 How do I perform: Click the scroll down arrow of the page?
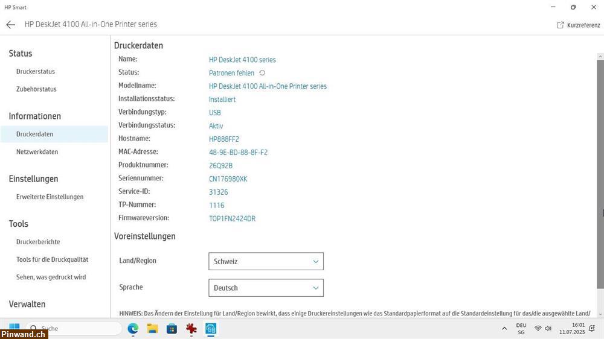[600, 315]
